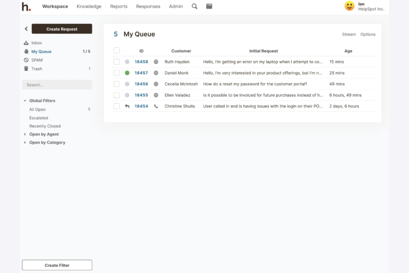Switch to the Knowledge section

(x=89, y=6)
